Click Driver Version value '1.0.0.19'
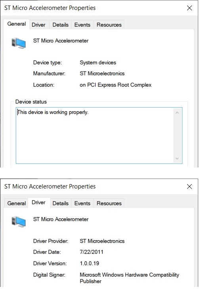The height and width of the screenshot is (296, 199). (90, 263)
